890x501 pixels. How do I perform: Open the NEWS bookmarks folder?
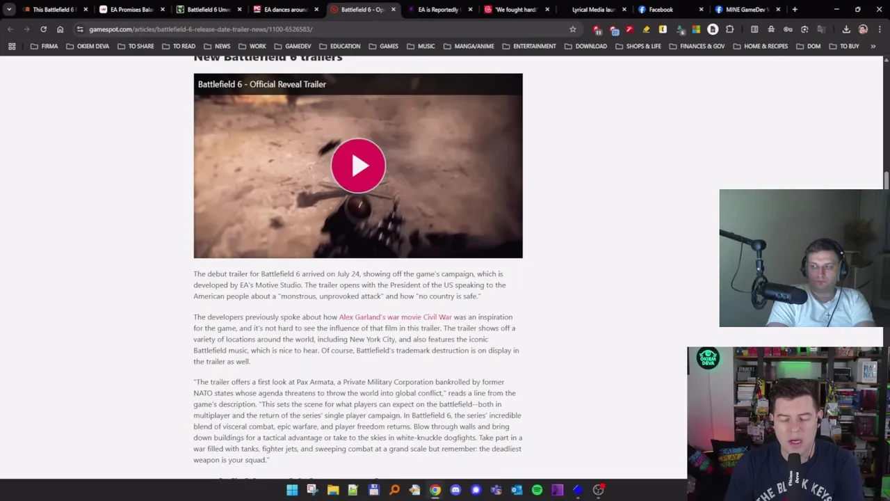coord(217,46)
